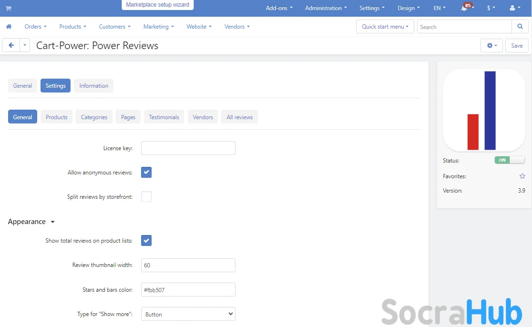This screenshot has width=532, height=327.
Task: Open the Administration menu
Action: (326, 8)
